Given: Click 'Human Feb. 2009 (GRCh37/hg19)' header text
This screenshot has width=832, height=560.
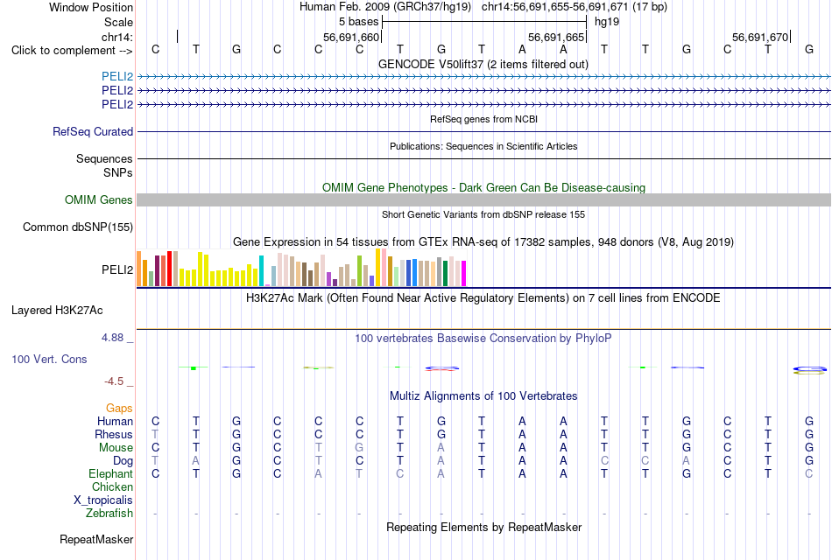Looking at the screenshot, I should tap(385, 7).
